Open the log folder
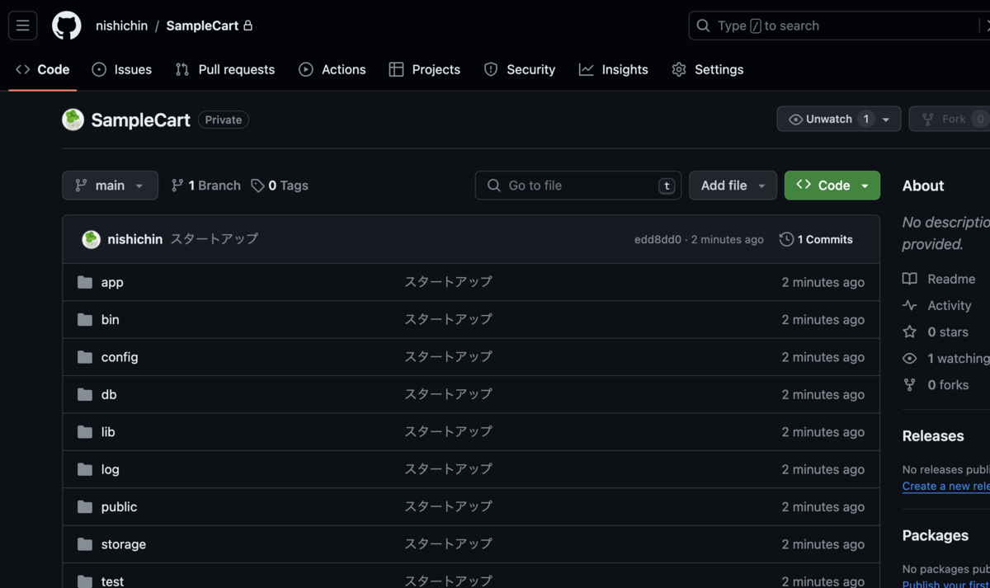The height and width of the screenshot is (588, 990). (111, 469)
